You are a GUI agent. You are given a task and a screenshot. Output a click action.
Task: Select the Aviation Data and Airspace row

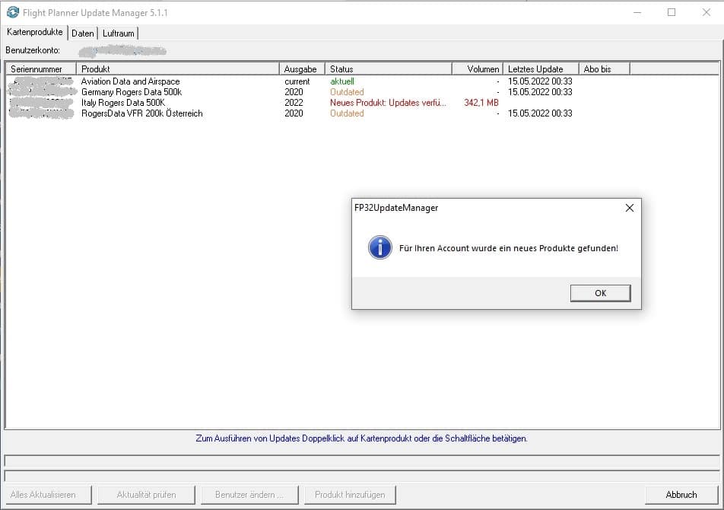click(x=130, y=81)
